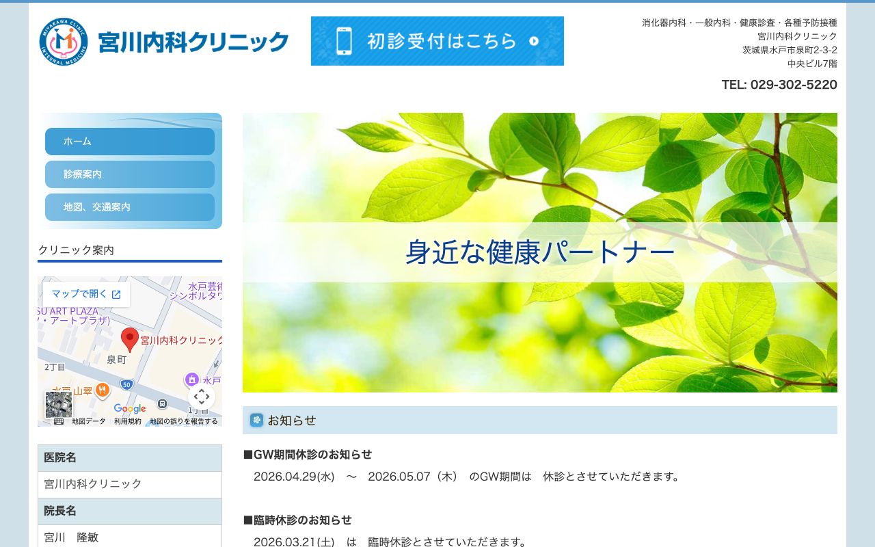This screenshot has height=547, width=875.
Task: Click the TEL: 029-302-5220 phone number
Action: tap(779, 85)
